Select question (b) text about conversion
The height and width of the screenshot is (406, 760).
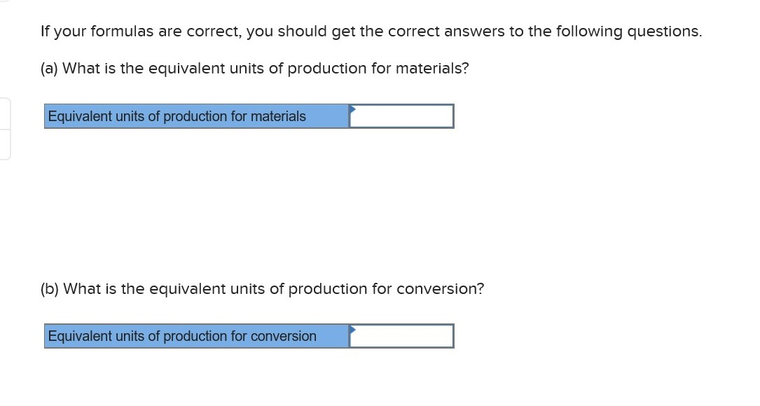[x=261, y=288]
